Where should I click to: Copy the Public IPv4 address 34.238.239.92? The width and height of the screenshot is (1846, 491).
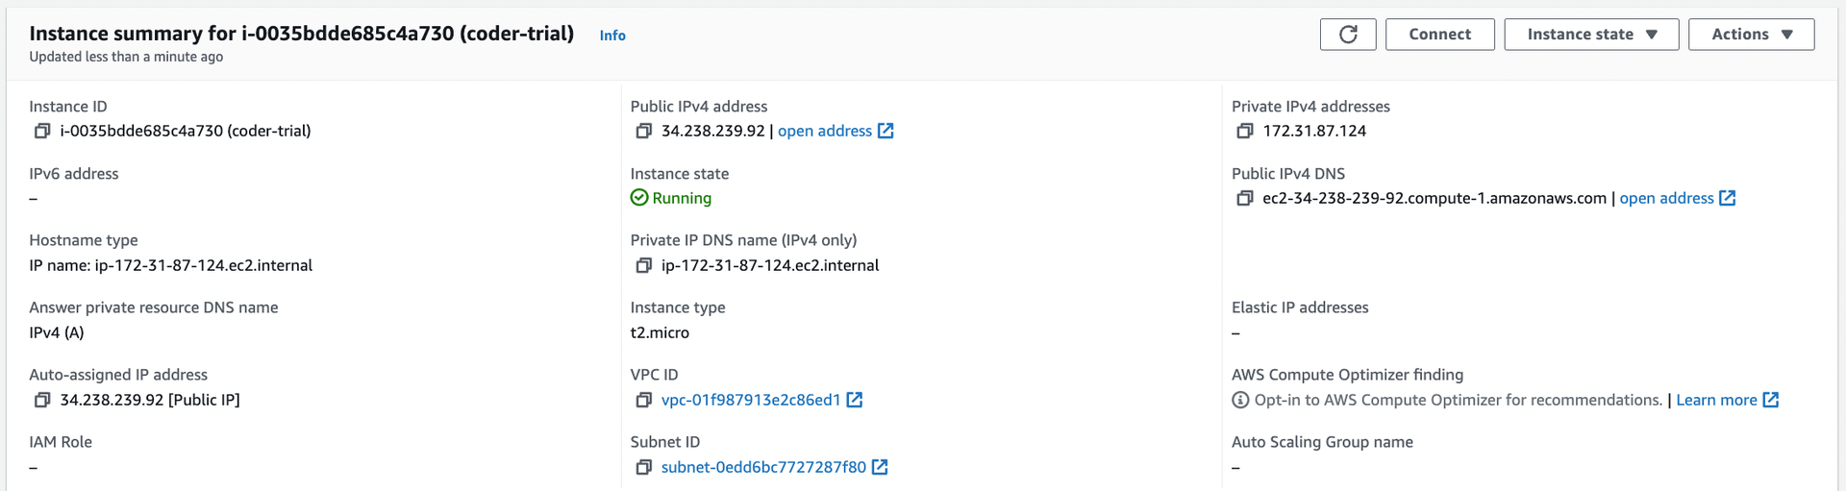[644, 131]
